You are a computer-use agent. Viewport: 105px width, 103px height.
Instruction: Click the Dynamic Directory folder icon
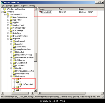point(11,36)
